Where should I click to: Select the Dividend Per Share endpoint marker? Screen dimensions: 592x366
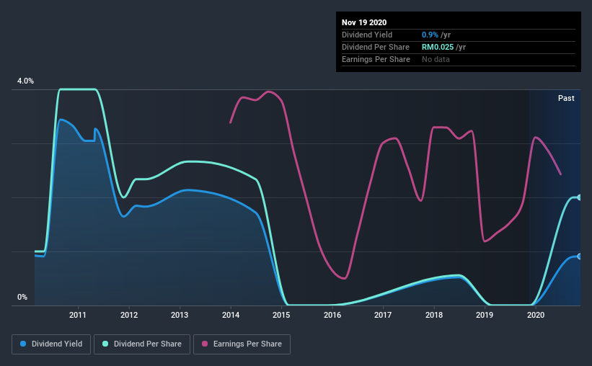pos(579,197)
